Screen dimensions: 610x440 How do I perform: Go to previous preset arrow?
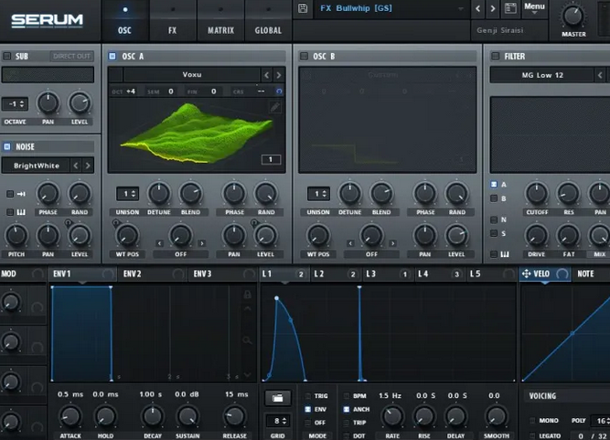(x=478, y=8)
